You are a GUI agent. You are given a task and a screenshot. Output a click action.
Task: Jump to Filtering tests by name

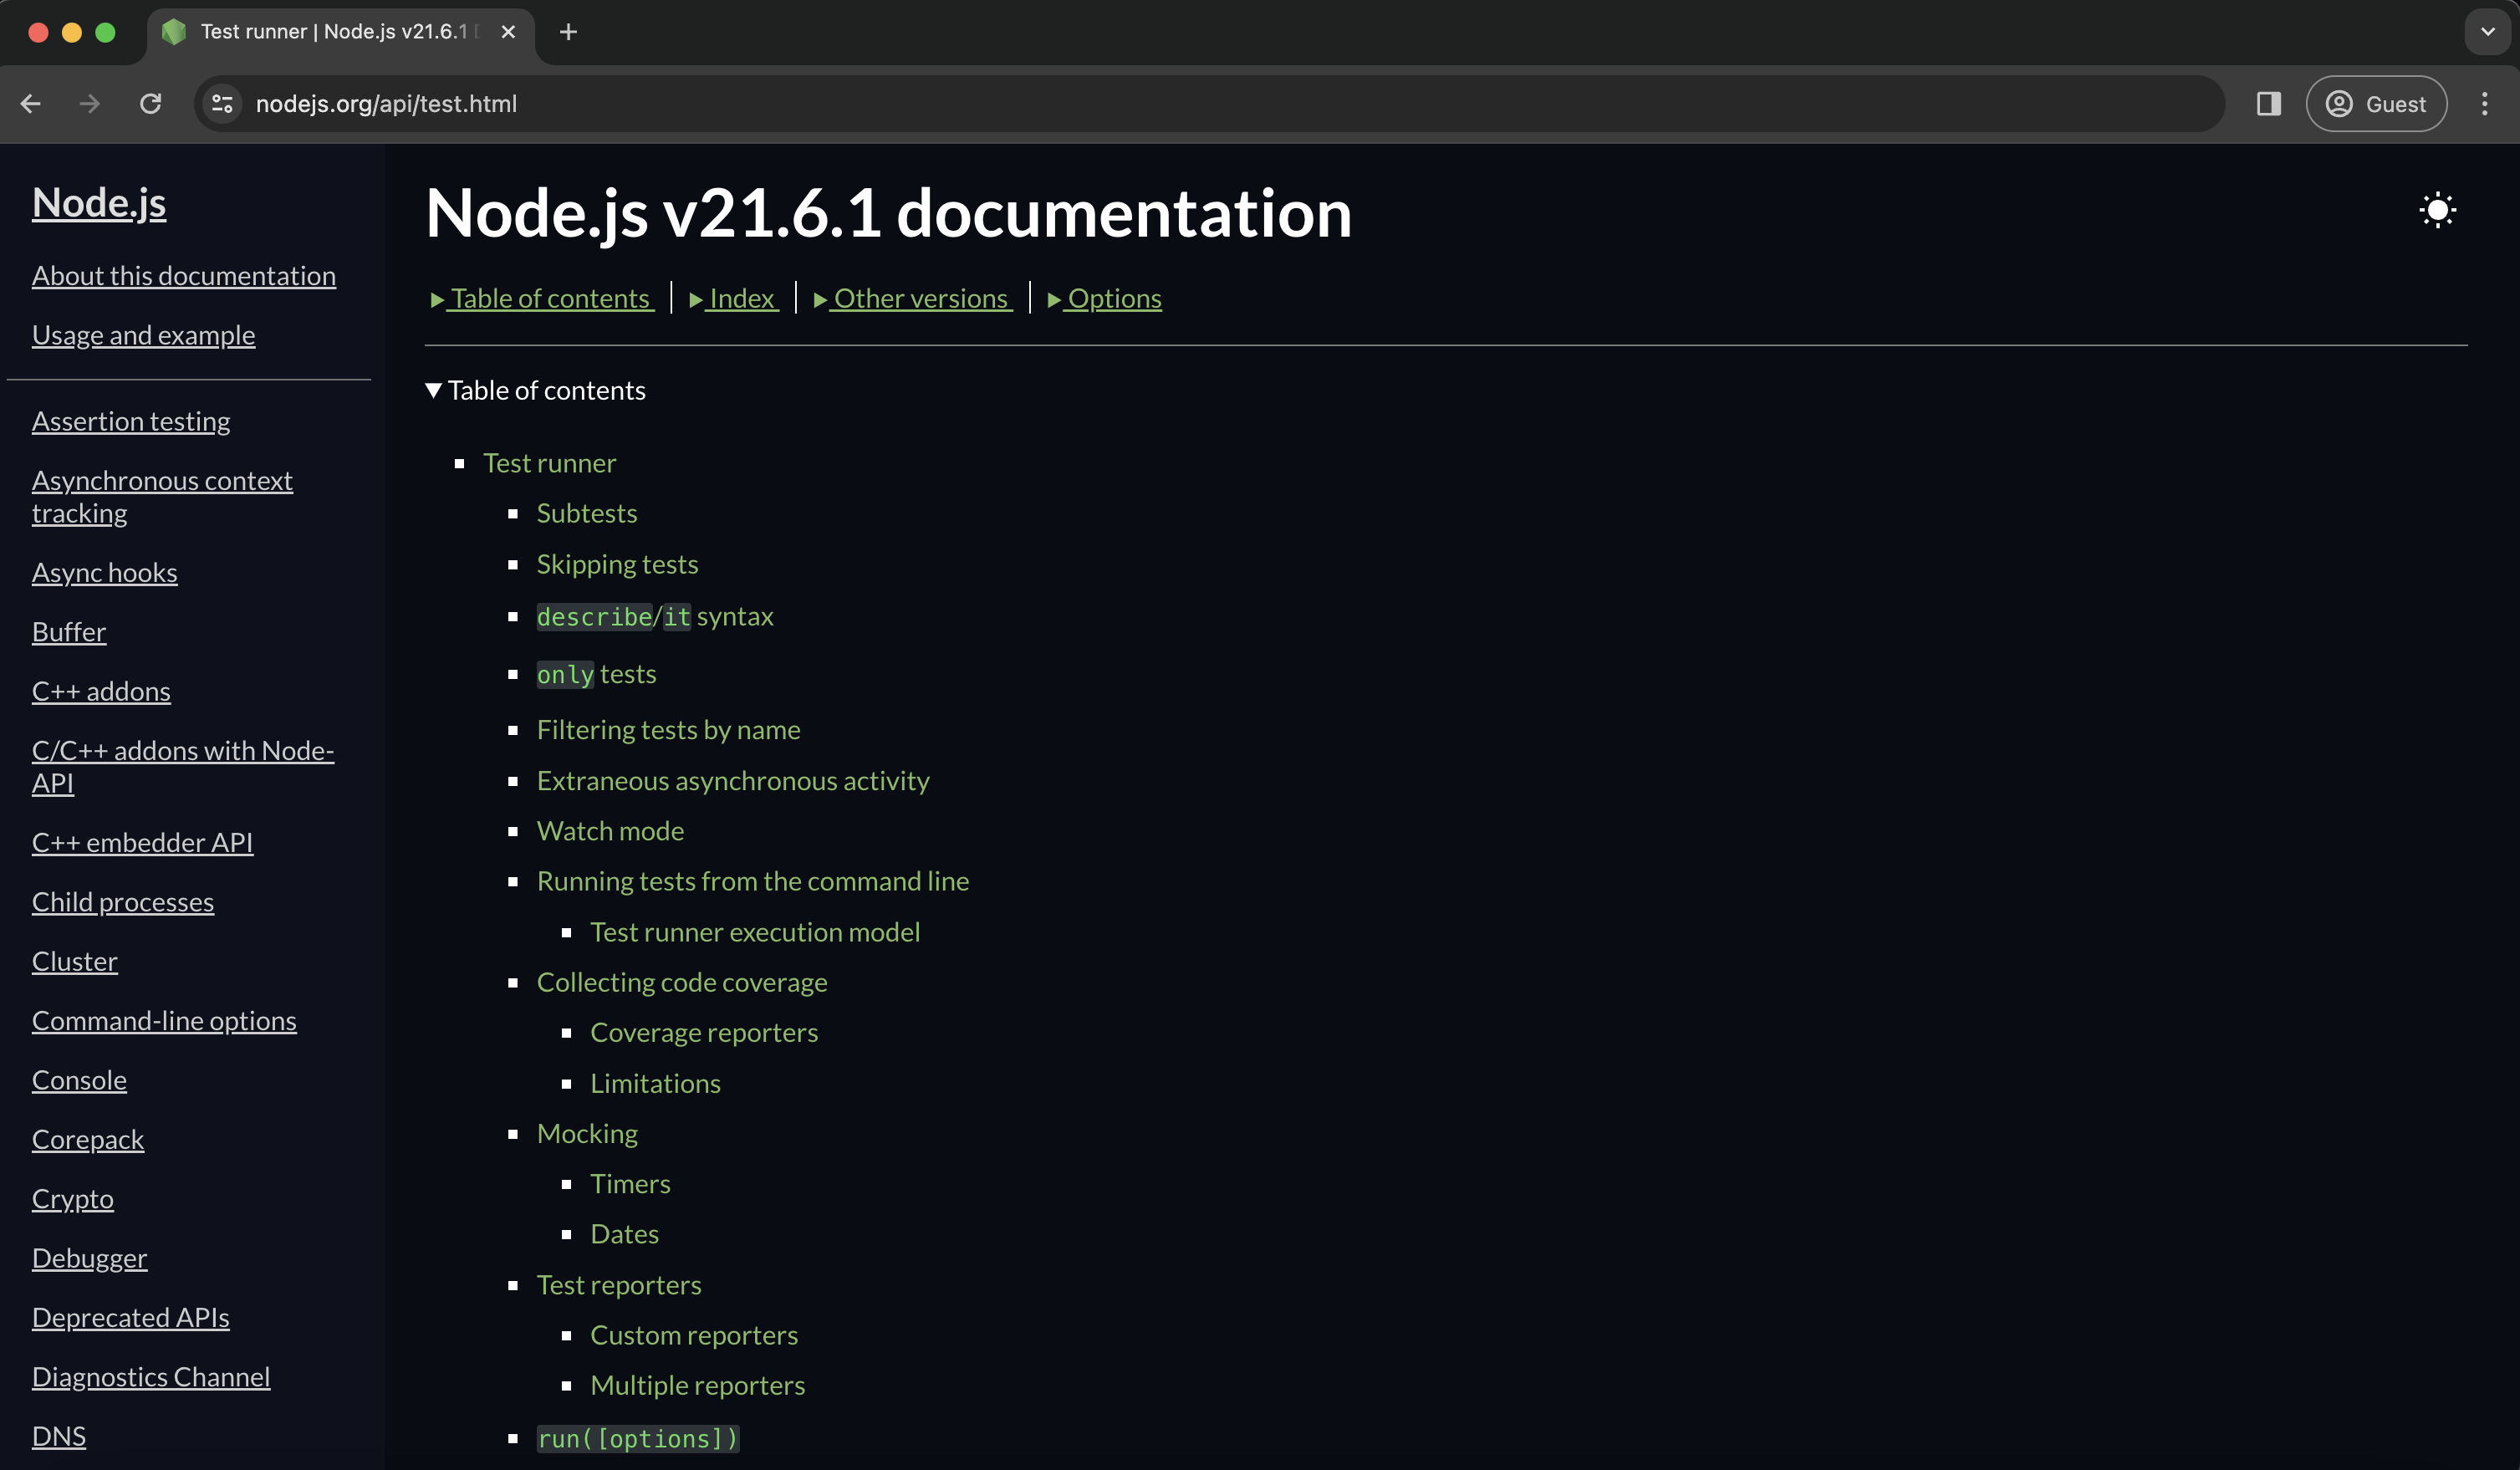(x=669, y=730)
